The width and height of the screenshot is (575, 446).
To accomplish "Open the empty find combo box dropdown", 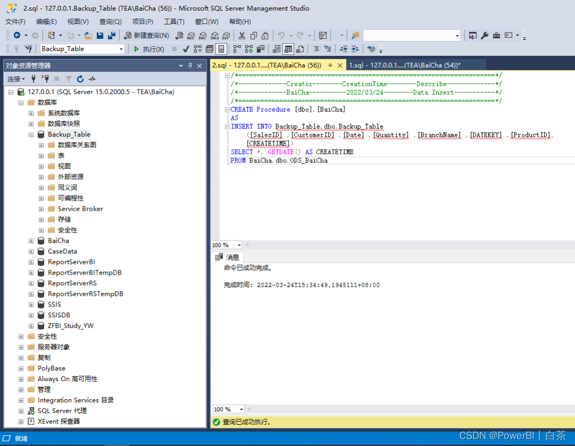I will point(457,36).
